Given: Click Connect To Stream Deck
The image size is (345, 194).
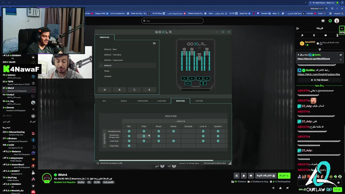Looking at the screenshot, I should click(189, 163).
